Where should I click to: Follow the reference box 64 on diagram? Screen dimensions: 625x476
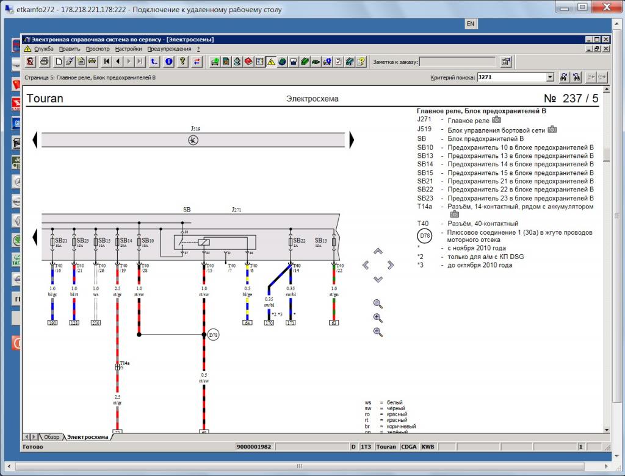point(247,323)
